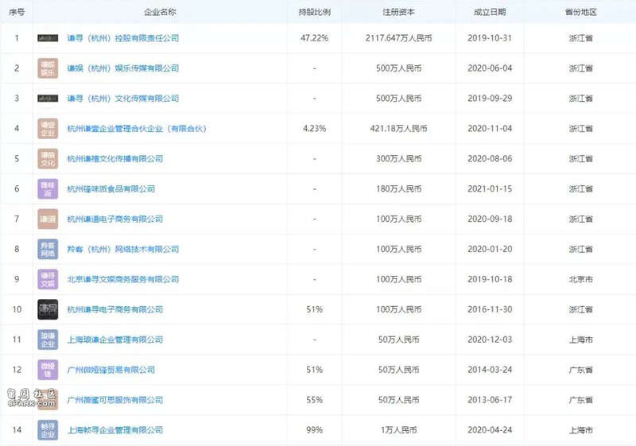
Task: Select the 上海市 cell in row 14
Action: 581,430
